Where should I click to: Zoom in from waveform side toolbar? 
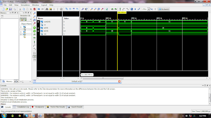click(x=34, y=13)
